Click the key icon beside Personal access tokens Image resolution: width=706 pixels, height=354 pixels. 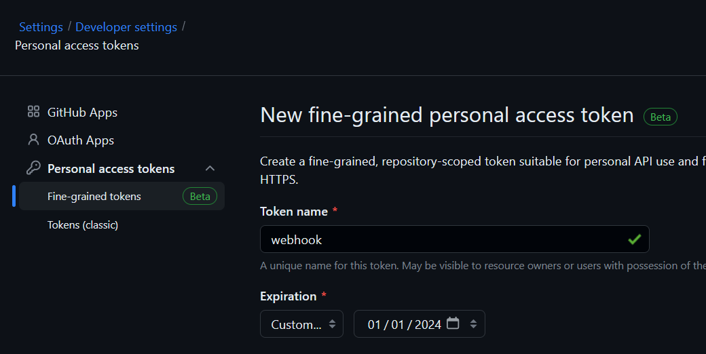(x=33, y=168)
